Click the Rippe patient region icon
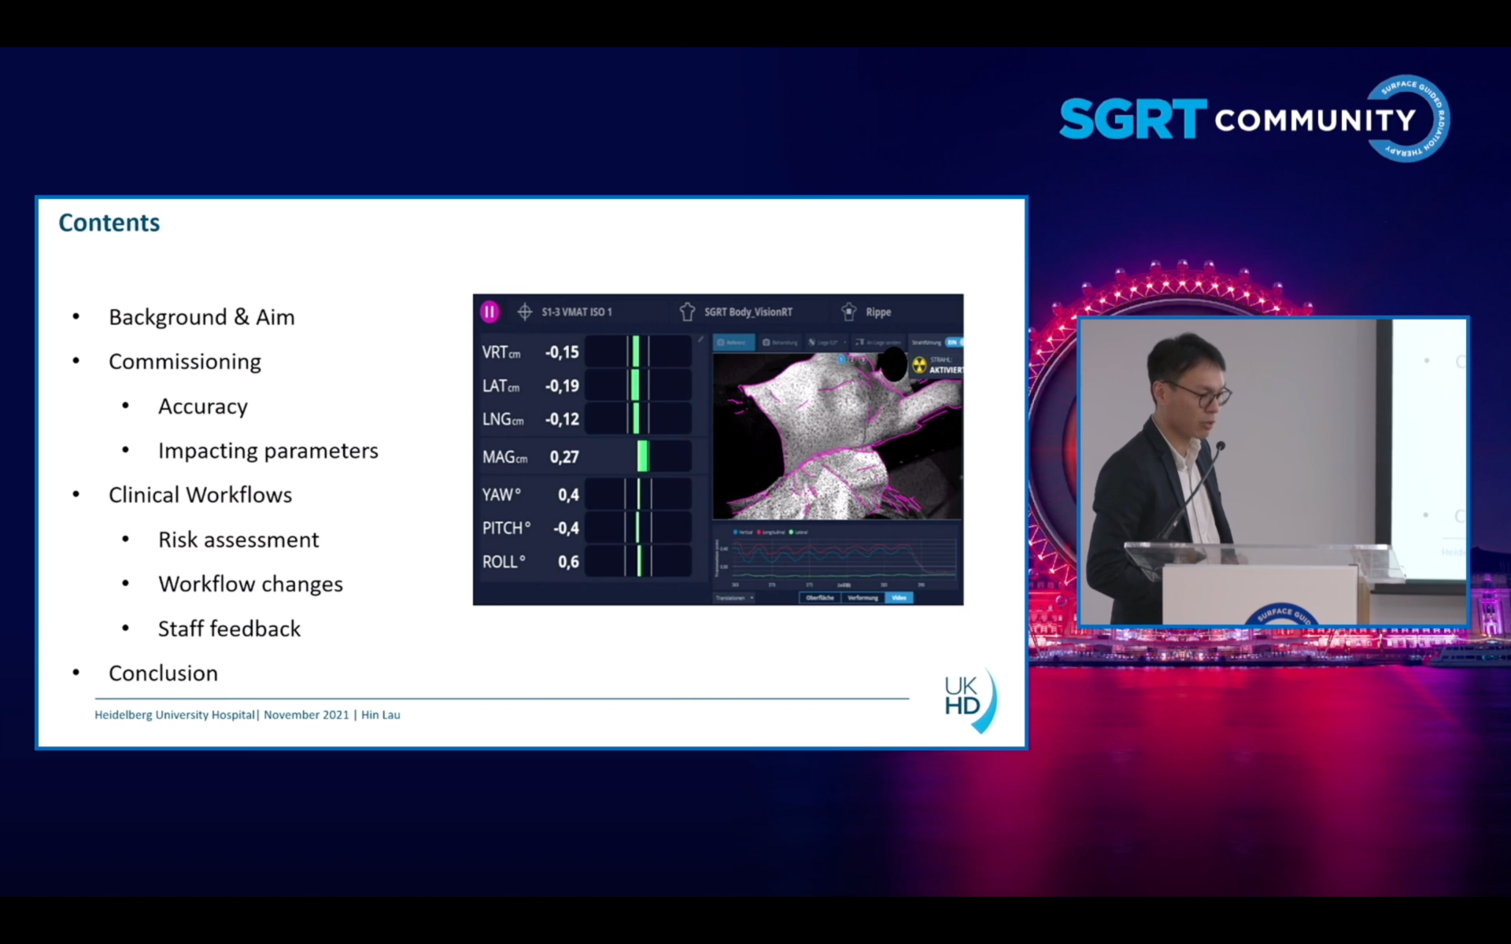This screenshot has width=1511, height=944. pyautogui.click(x=848, y=312)
